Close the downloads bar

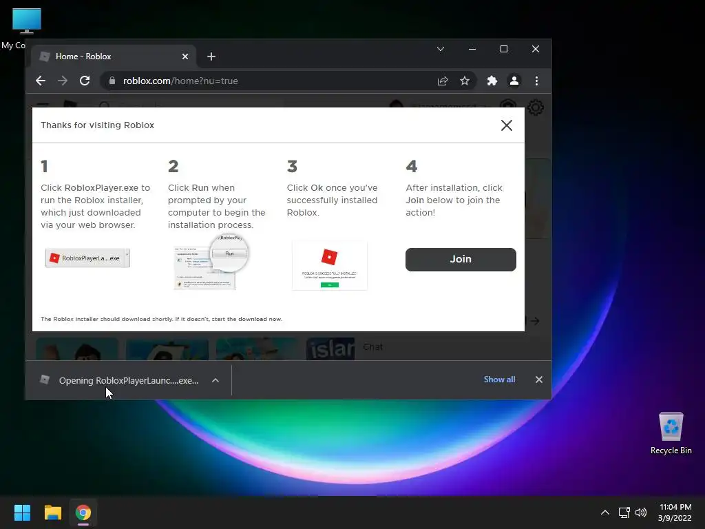click(538, 380)
